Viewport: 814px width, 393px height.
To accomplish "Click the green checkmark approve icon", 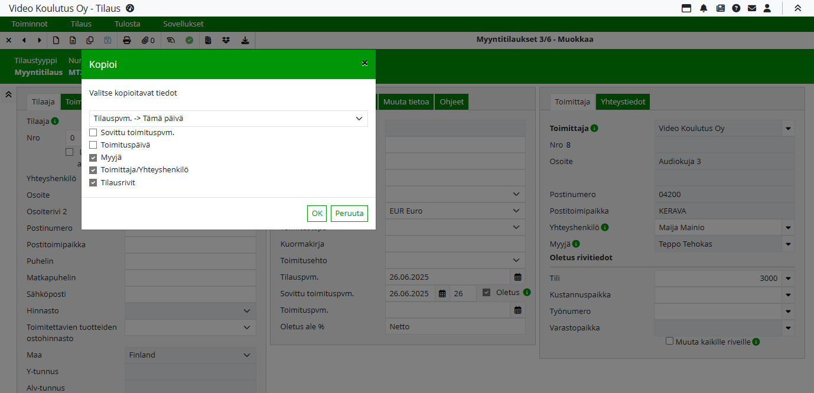I will [189, 40].
